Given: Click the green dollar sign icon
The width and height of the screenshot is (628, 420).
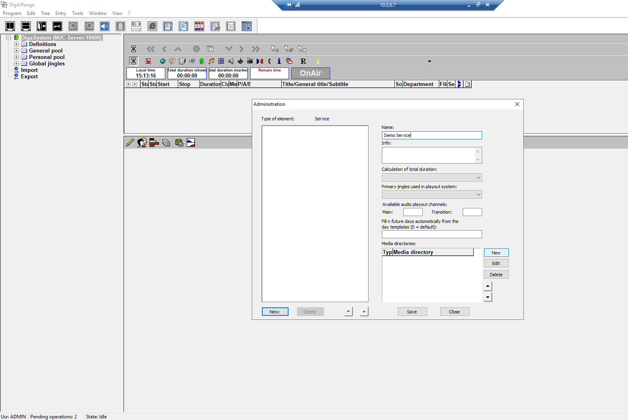Looking at the screenshot, I should (202, 61).
